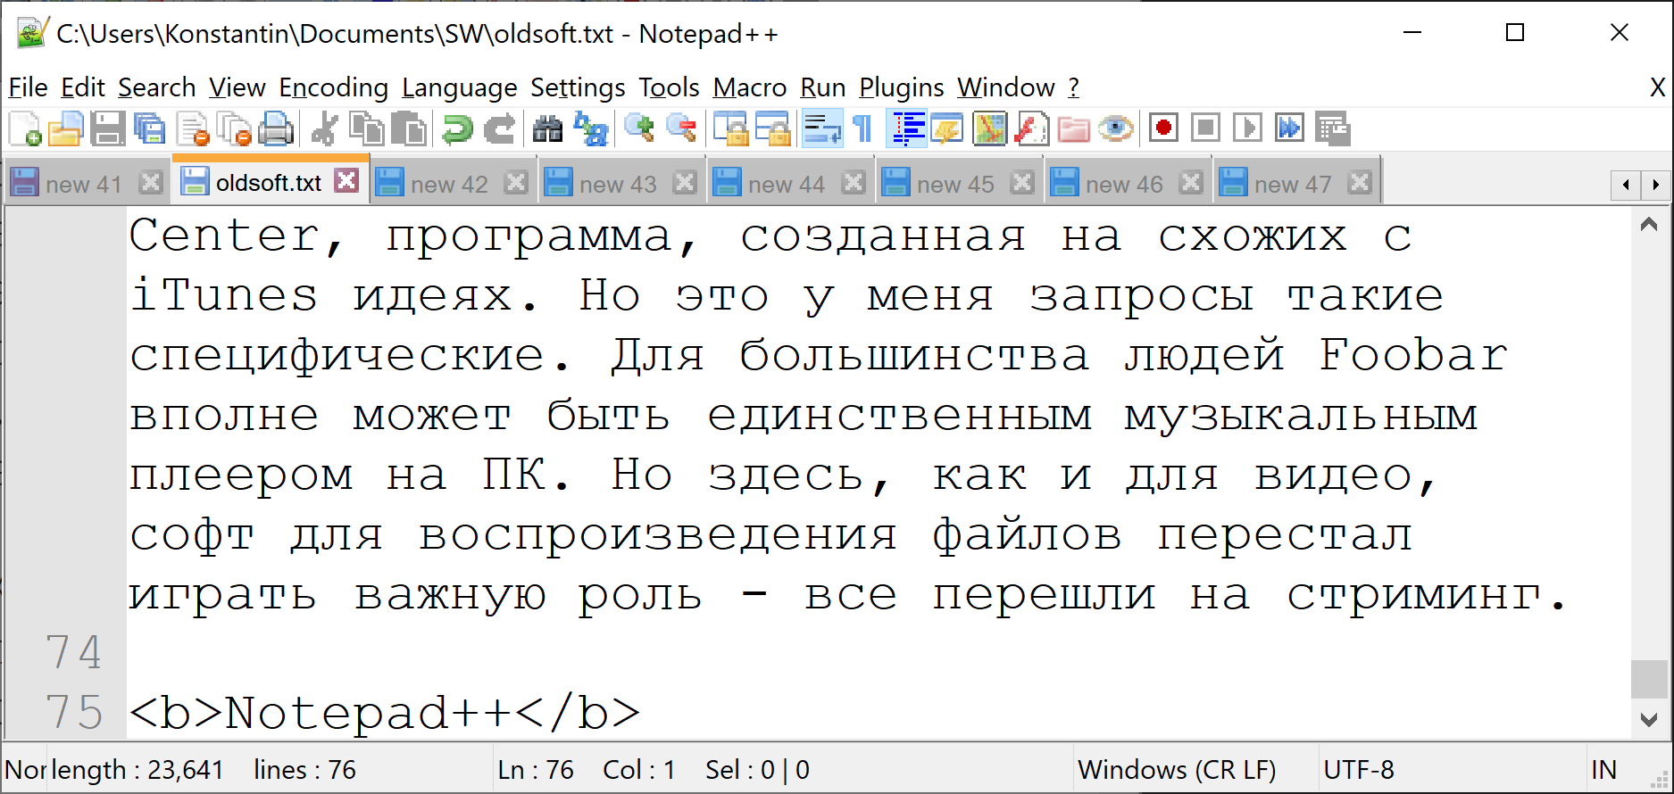This screenshot has width=1674, height=794.
Task: Toggle monitoring with the eye icon
Action: point(1115,129)
